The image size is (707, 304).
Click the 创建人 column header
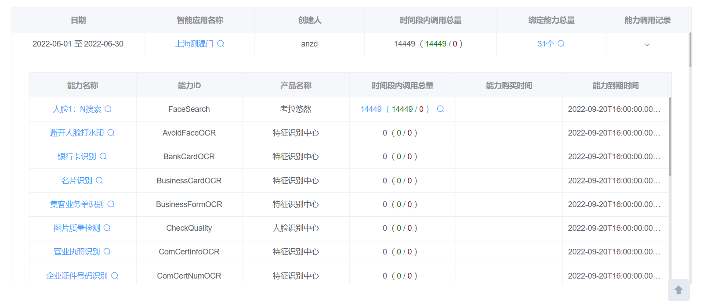pyautogui.click(x=310, y=20)
